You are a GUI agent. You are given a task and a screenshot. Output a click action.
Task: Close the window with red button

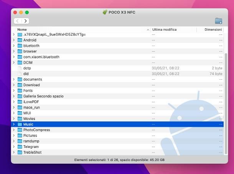[x=15, y=12]
